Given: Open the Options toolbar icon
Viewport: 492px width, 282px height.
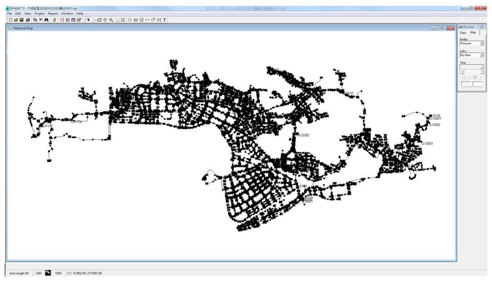Looking at the screenshot, I should 79,20.
